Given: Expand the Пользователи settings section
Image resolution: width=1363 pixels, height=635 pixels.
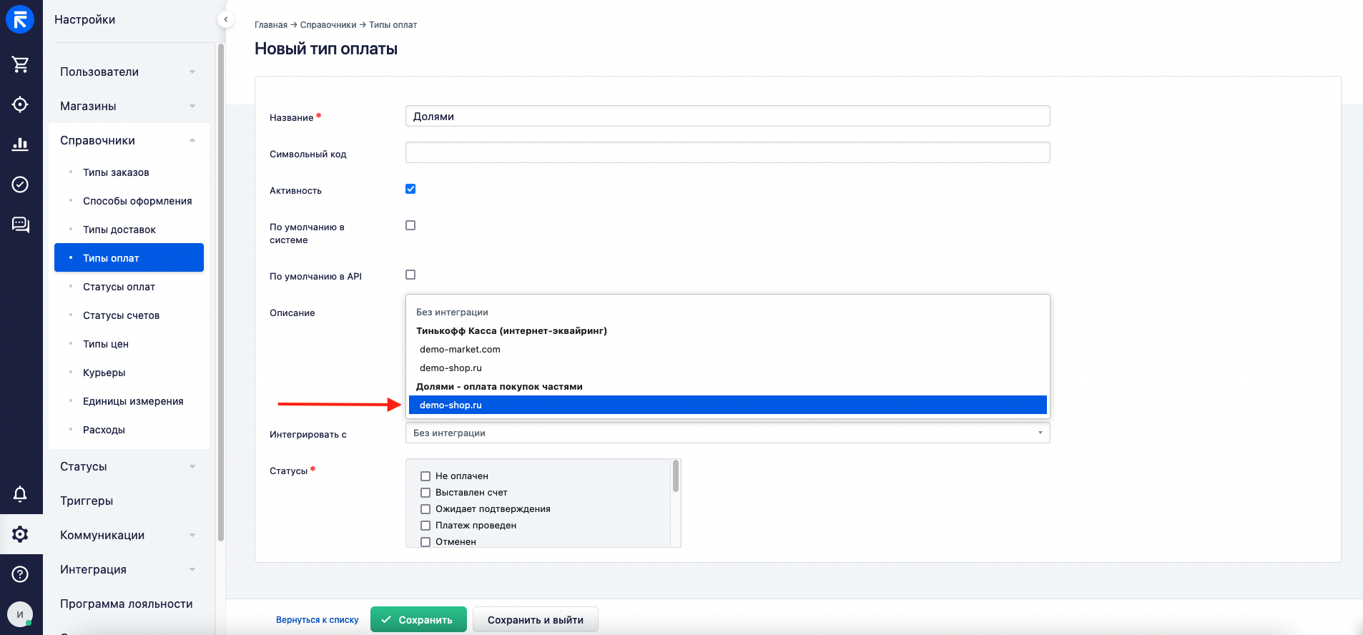Looking at the screenshot, I should point(129,72).
